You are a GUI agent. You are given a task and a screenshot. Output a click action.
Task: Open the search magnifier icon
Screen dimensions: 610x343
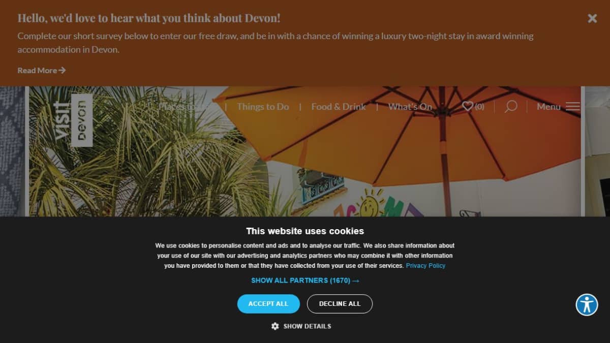510,106
